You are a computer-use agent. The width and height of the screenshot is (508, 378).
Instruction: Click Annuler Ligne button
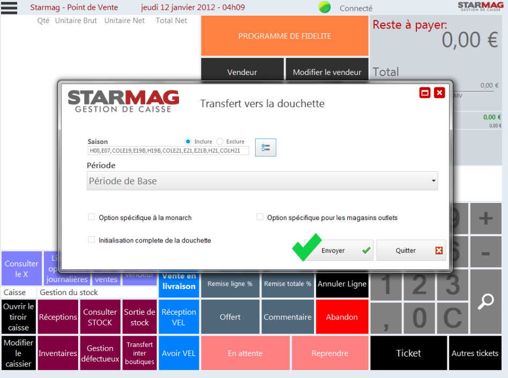[342, 284]
